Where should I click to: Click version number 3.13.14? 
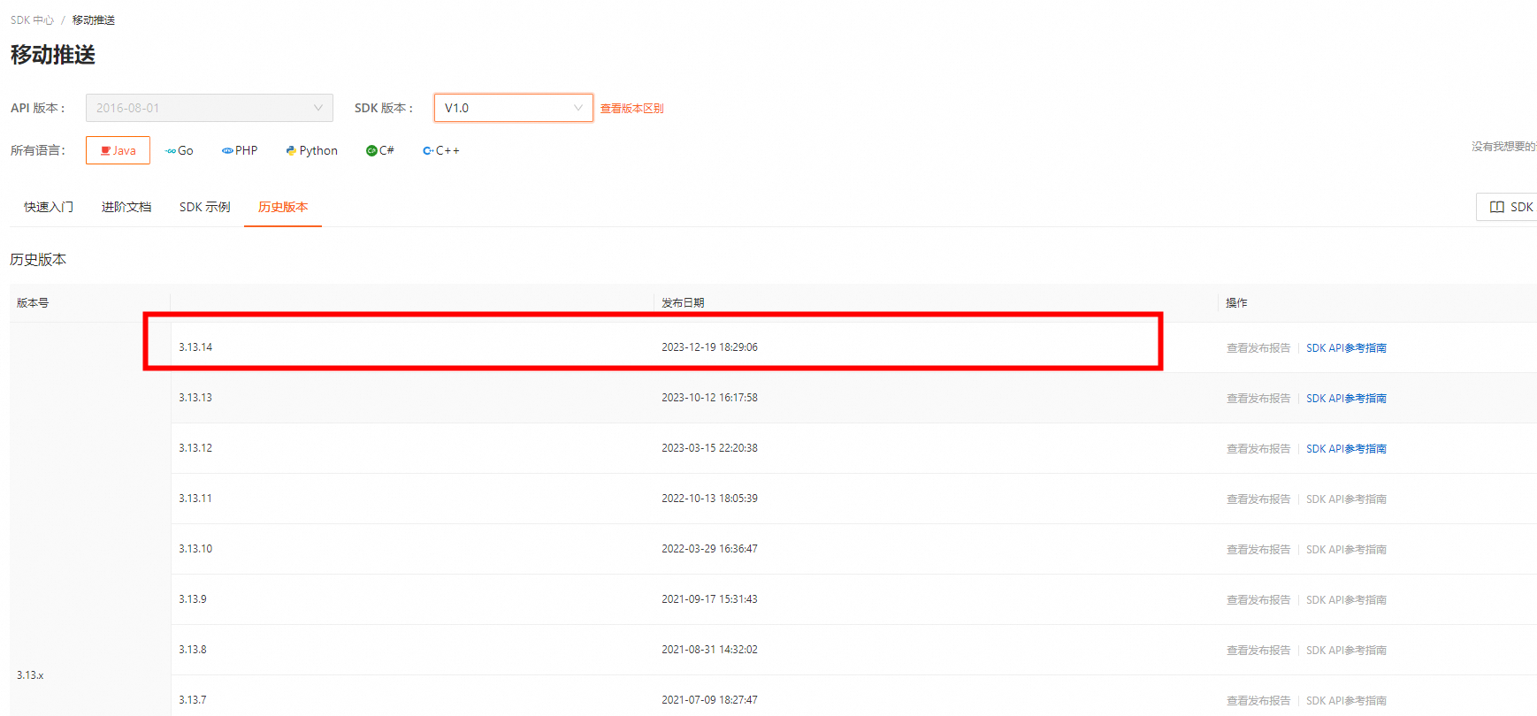click(x=195, y=347)
